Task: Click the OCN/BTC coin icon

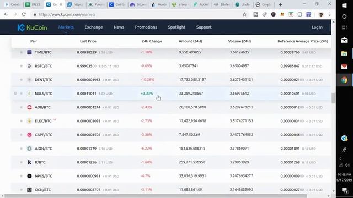Action: [29, 190]
